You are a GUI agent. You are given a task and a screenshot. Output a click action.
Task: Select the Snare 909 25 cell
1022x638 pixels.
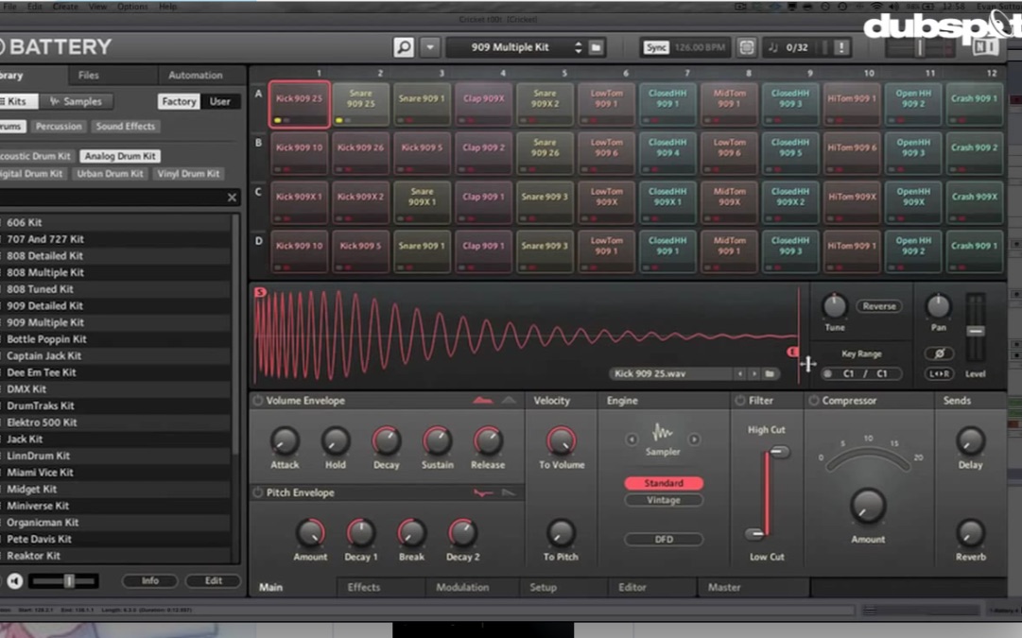click(x=360, y=104)
